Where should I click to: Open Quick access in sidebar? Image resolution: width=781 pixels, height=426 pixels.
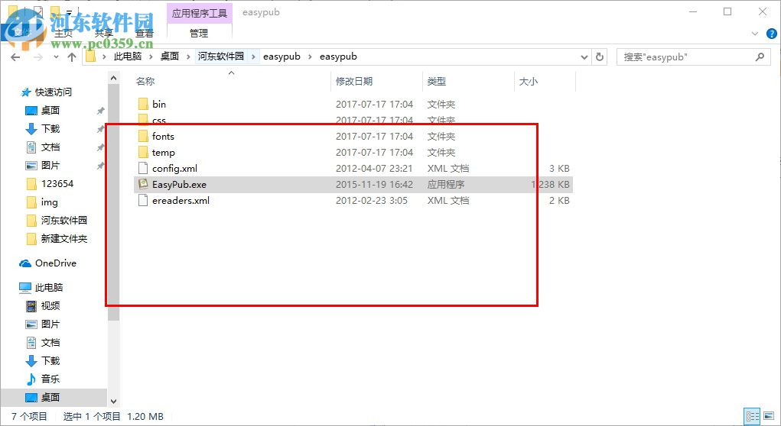(x=54, y=92)
